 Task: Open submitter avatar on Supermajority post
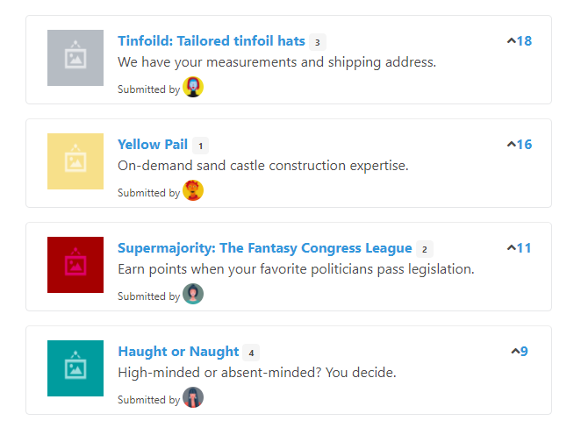pyautogui.click(x=193, y=294)
